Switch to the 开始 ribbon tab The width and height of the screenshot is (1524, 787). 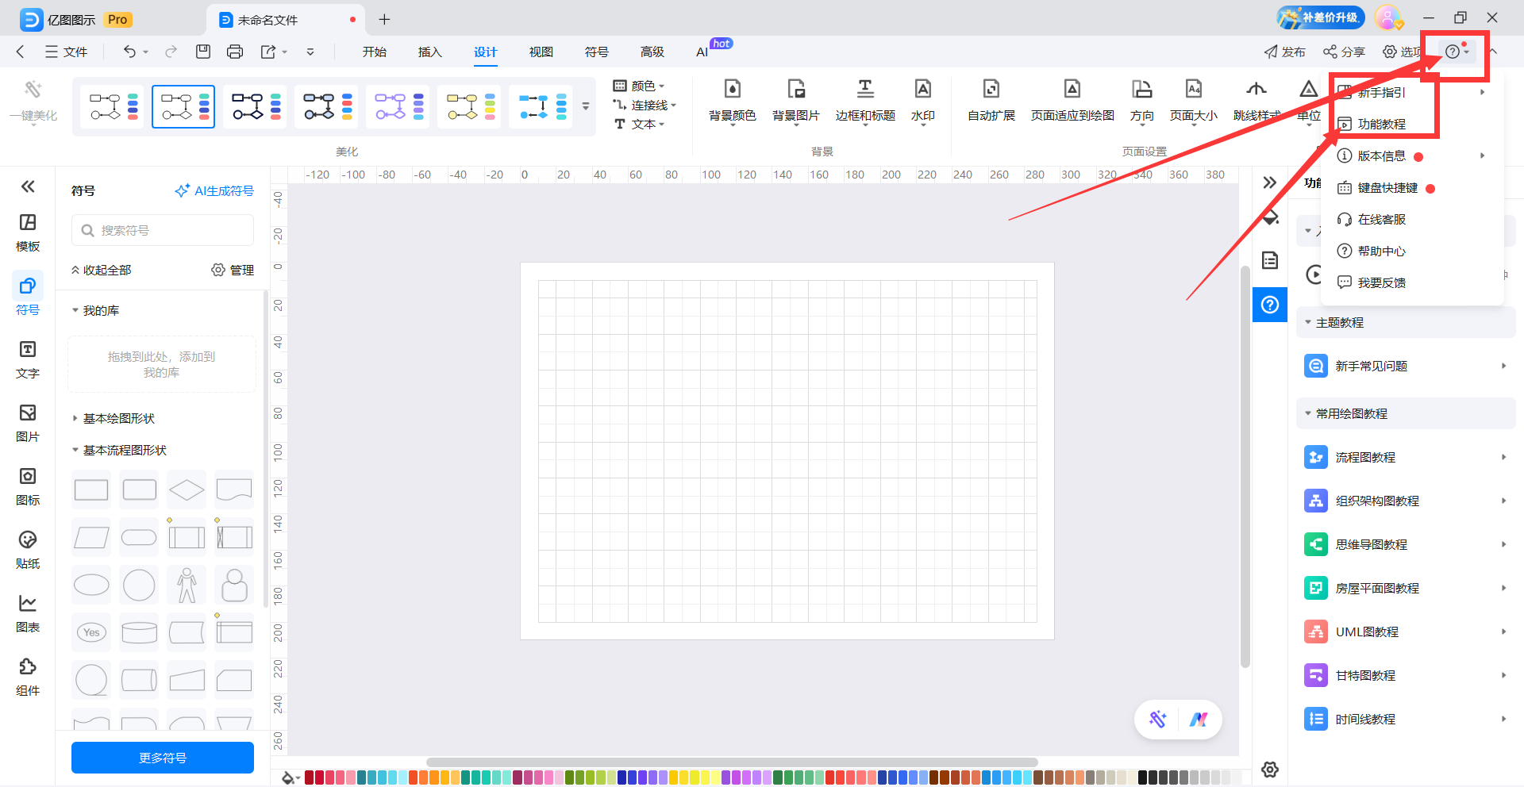375,52
